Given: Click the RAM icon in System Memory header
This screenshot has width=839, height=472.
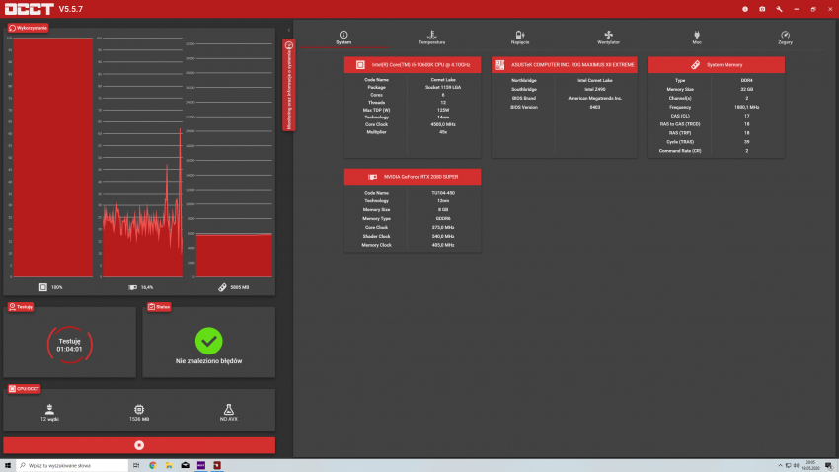Looking at the screenshot, I should [x=695, y=65].
